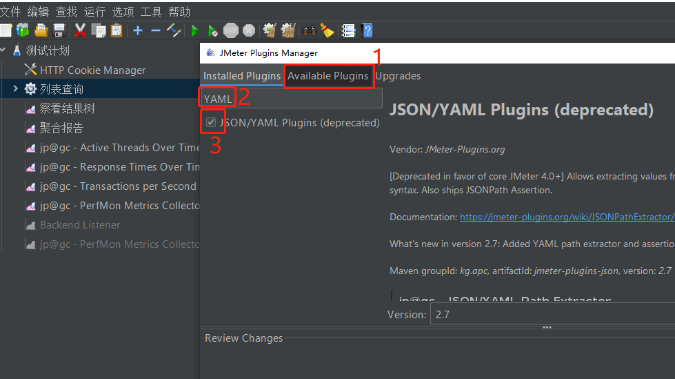Open the 文件 menu

(10, 12)
